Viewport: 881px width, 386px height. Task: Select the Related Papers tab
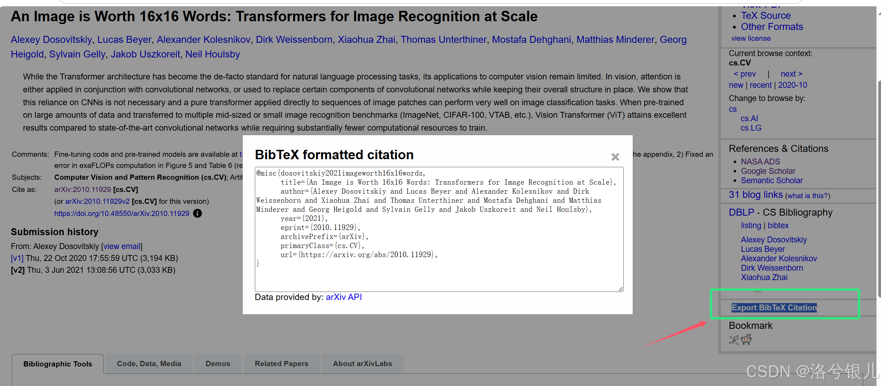281,364
